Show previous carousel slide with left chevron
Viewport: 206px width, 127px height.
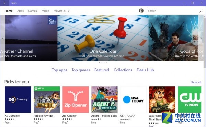coord(3,38)
